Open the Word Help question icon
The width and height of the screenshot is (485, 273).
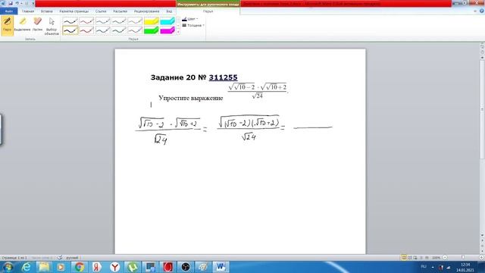[x=482, y=11]
